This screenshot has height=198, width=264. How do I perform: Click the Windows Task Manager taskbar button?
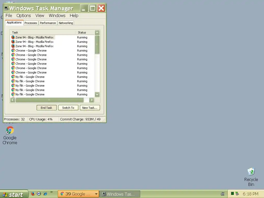[x=120, y=194]
